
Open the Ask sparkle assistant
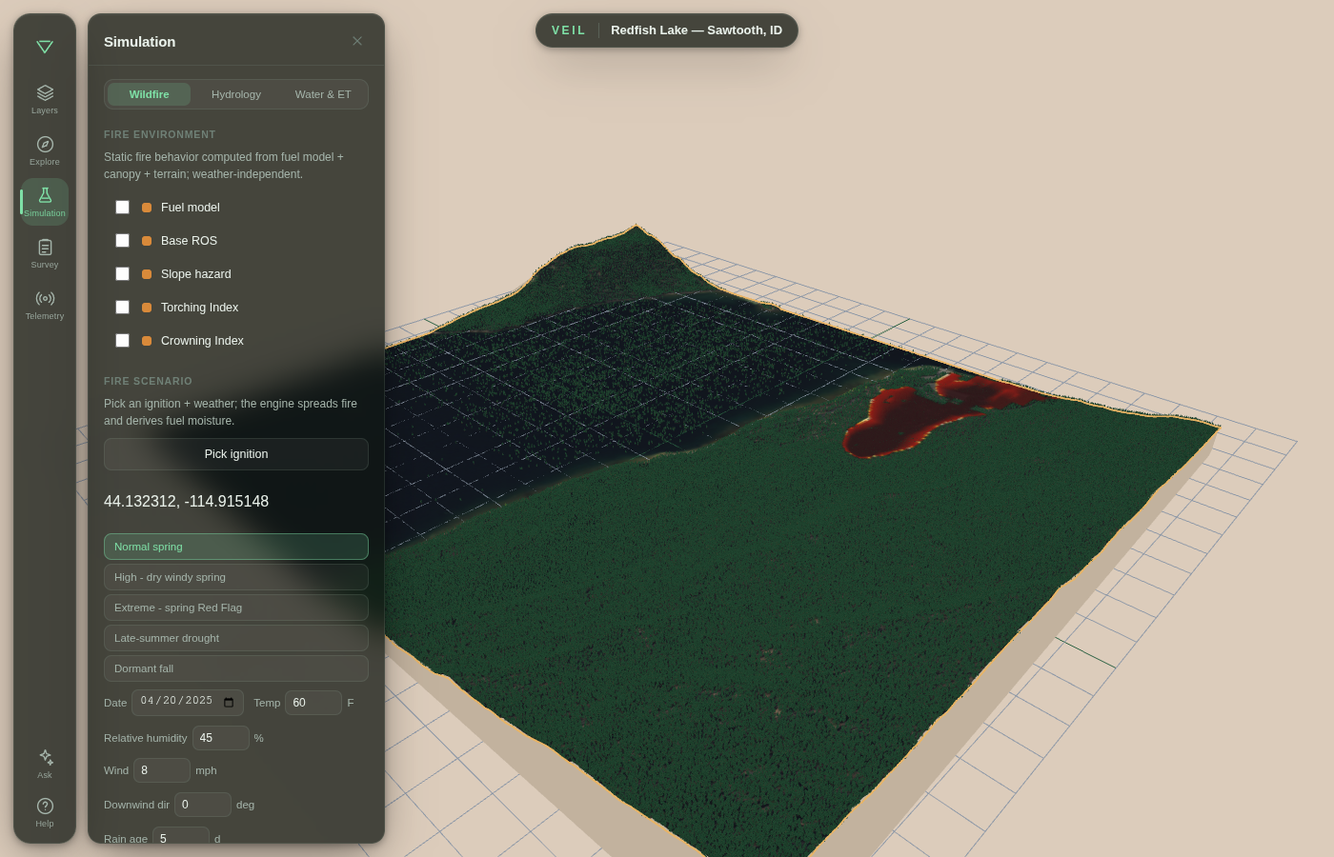click(45, 763)
